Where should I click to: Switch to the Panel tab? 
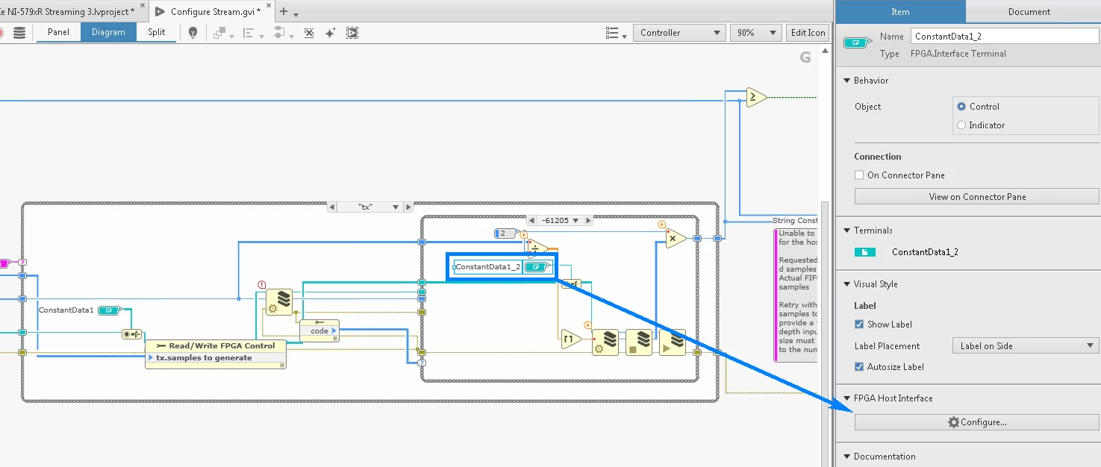point(58,32)
